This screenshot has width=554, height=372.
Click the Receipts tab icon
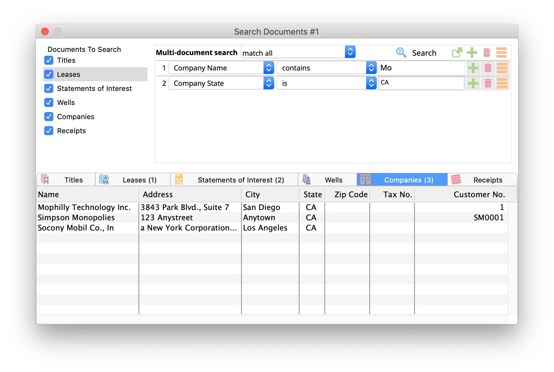pos(456,179)
